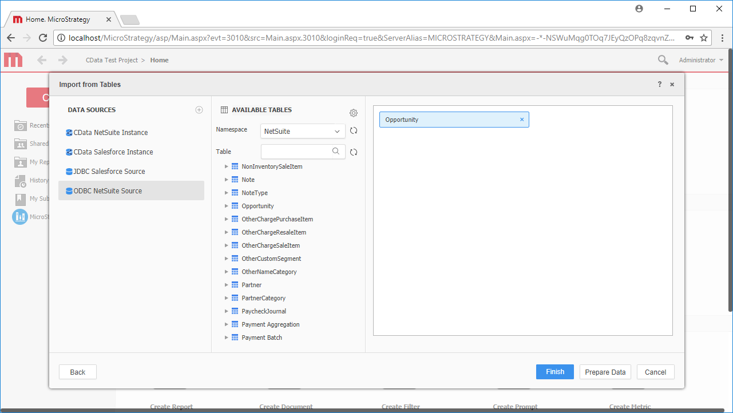Open History List from the sidebar icon
The width and height of the screenshot is (733, 413).
click(x=21, y=180)
